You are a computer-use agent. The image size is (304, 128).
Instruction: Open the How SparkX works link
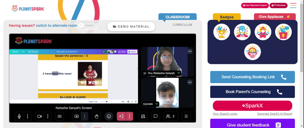coord(225,114)
